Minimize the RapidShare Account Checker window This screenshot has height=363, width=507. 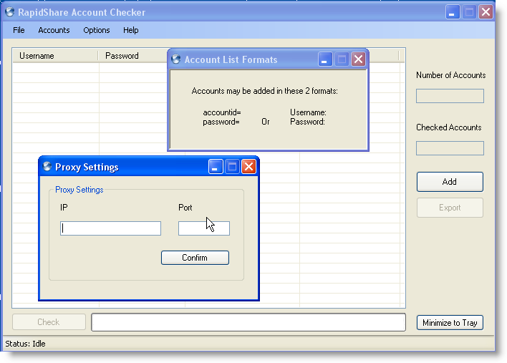point(453,12)
